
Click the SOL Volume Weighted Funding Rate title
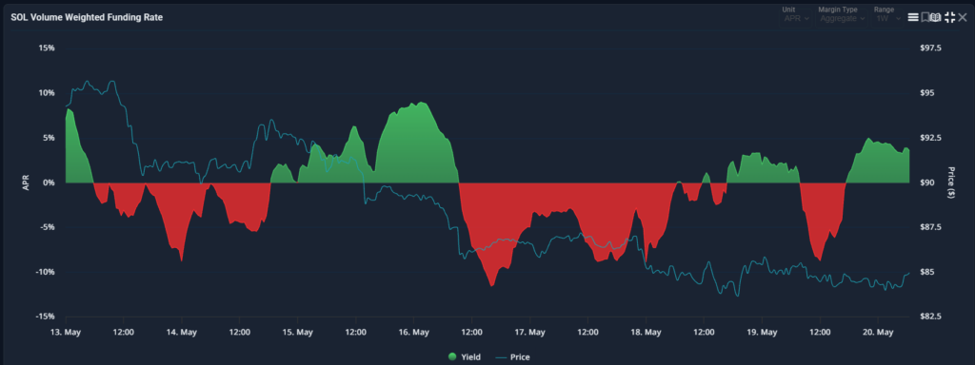[x=87, y=17]
